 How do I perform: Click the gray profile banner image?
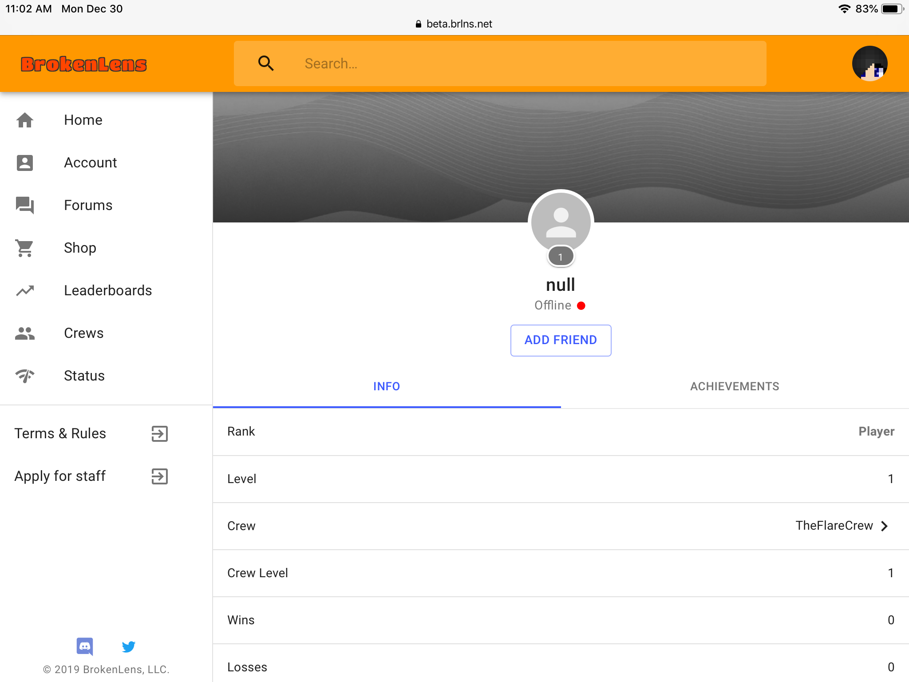click(561, 157)
